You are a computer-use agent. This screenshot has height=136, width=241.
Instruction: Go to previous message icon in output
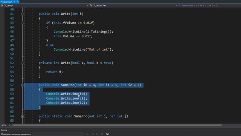pos(93,134)
